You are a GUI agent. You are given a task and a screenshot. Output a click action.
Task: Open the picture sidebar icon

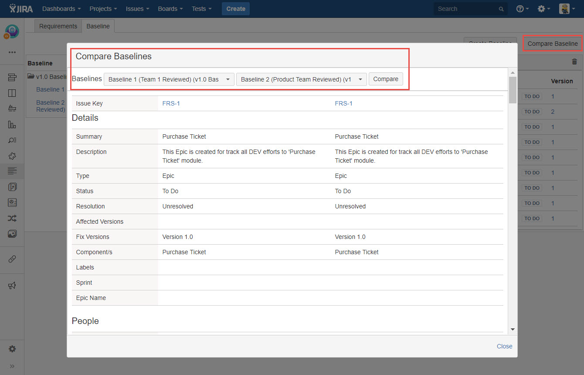tap(12, 234)
